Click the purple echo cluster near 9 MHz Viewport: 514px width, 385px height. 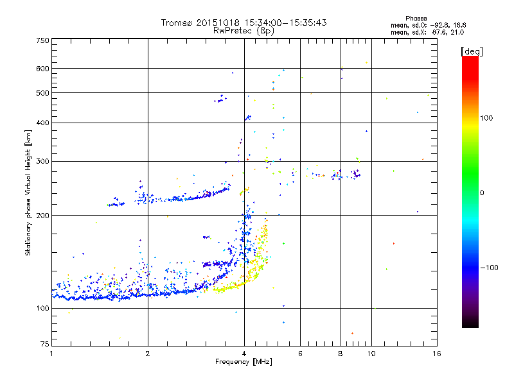coord(355,174)
